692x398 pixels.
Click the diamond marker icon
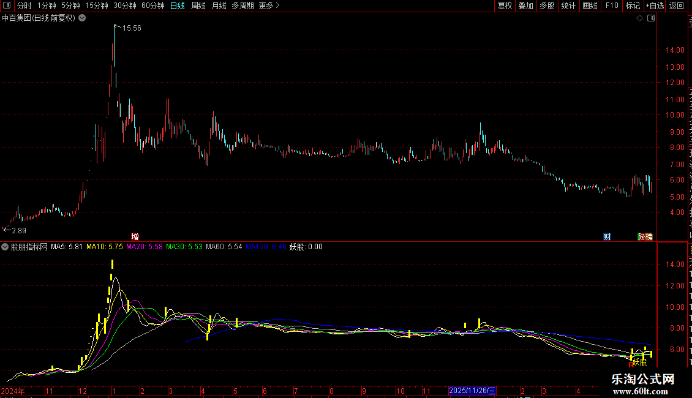click(639, 18)
